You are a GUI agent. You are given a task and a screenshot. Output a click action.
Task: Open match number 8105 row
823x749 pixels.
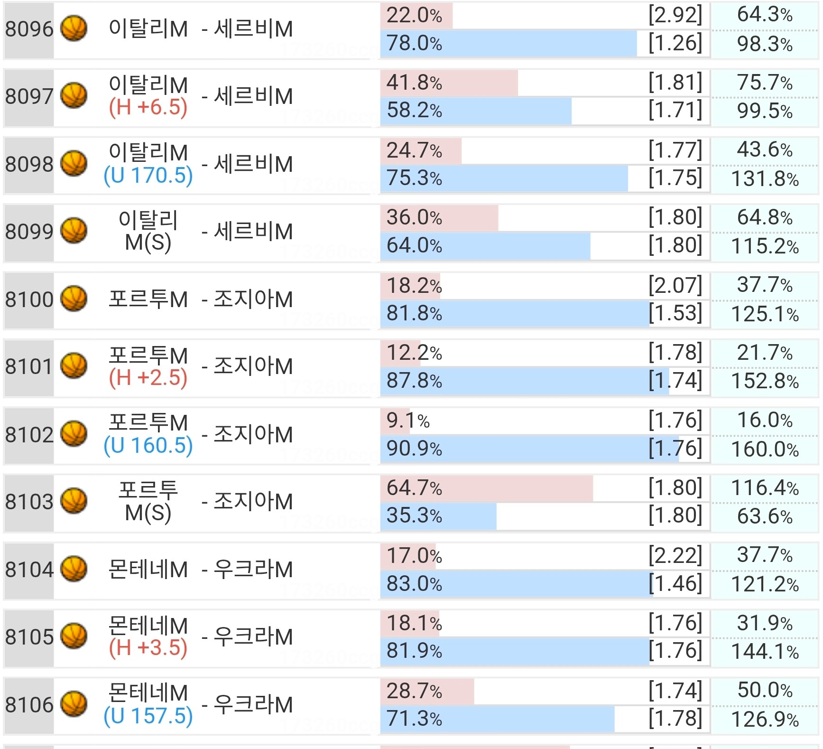[411, 637]
